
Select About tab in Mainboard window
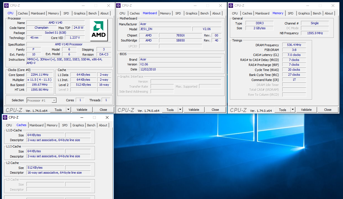pyautogui.click(x=216, y=13)
